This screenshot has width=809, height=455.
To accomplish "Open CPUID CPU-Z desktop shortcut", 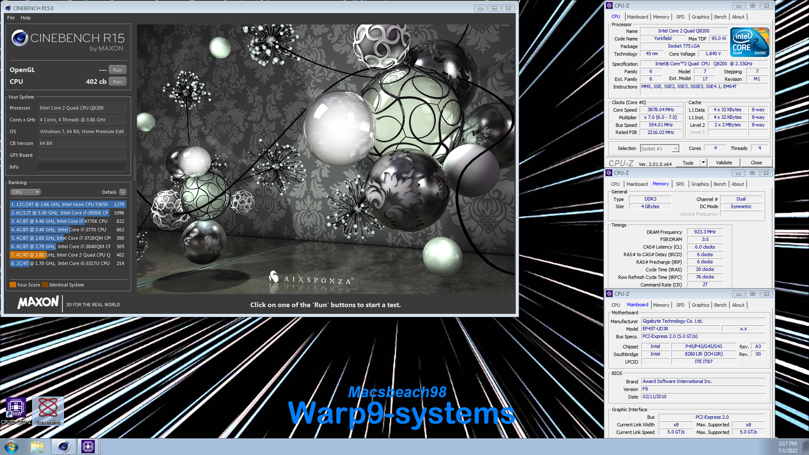I will [16, 411].
